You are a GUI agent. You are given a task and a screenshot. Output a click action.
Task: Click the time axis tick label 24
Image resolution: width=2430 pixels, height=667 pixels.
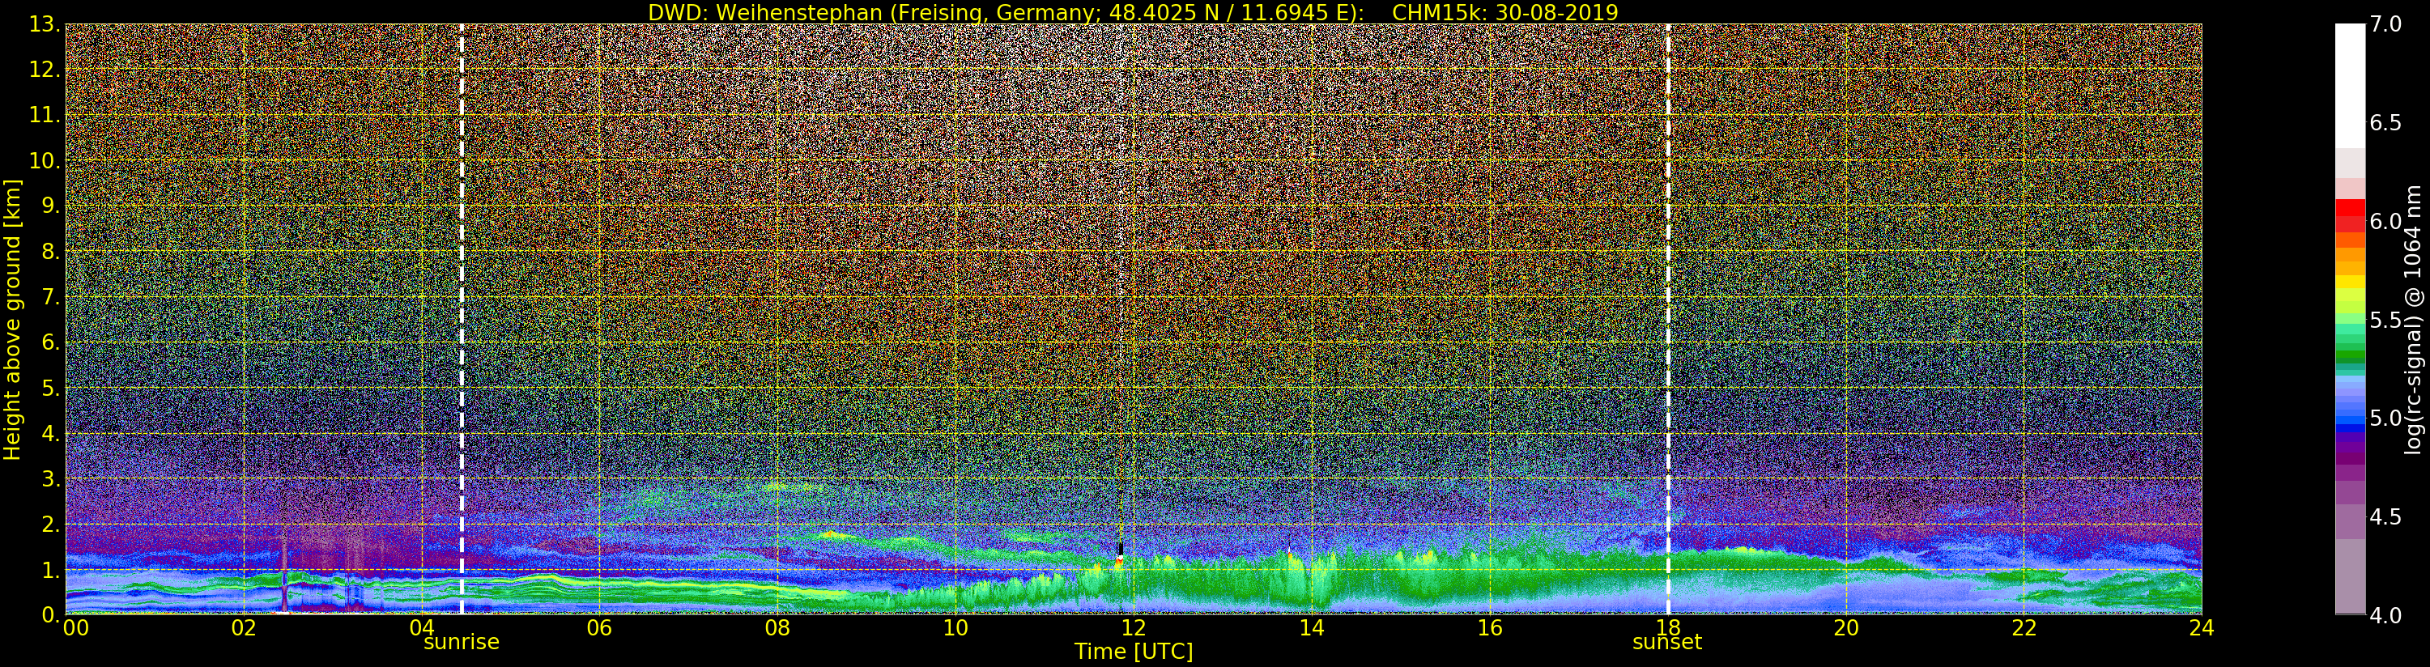2202,628
